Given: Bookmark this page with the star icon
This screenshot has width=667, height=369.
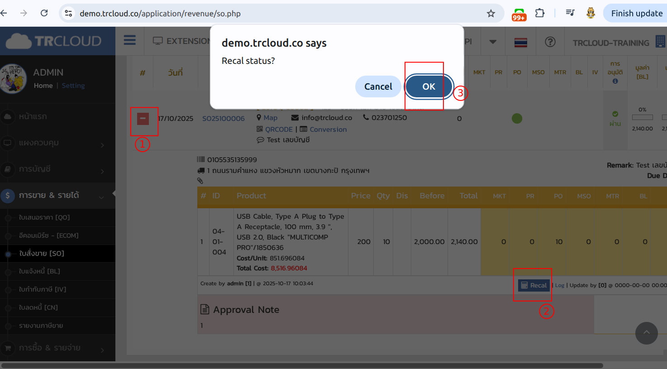Looking at the screenshot, I should coord(491,14).
